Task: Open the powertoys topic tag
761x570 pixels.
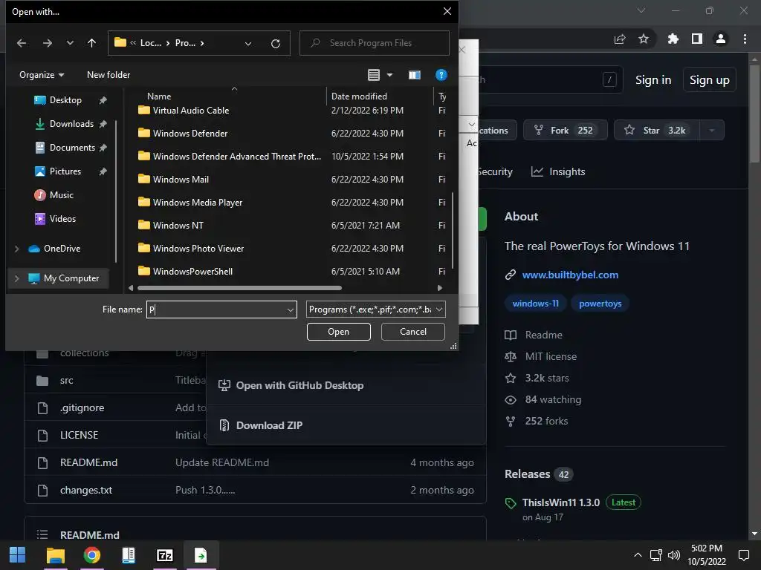Action: click(600, 304)
